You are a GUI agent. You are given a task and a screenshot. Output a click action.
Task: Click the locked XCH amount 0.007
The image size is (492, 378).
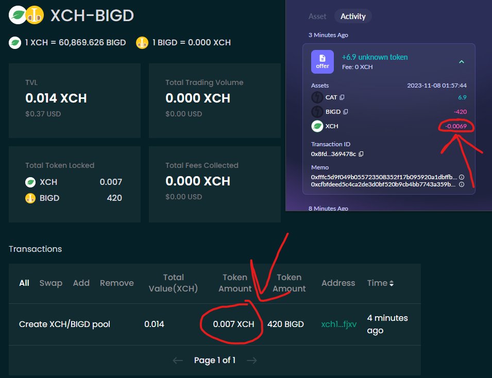111,182
